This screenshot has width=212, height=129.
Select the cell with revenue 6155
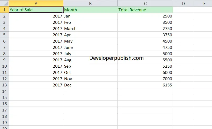[x=145, y=85]
